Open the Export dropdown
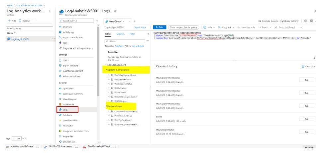This screenshot has width=324, height=153. click(265, 27)
